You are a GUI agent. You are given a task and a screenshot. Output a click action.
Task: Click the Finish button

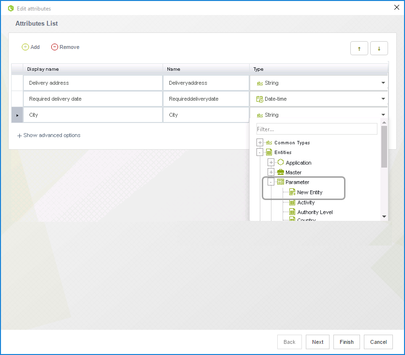[x=346, y=342]
